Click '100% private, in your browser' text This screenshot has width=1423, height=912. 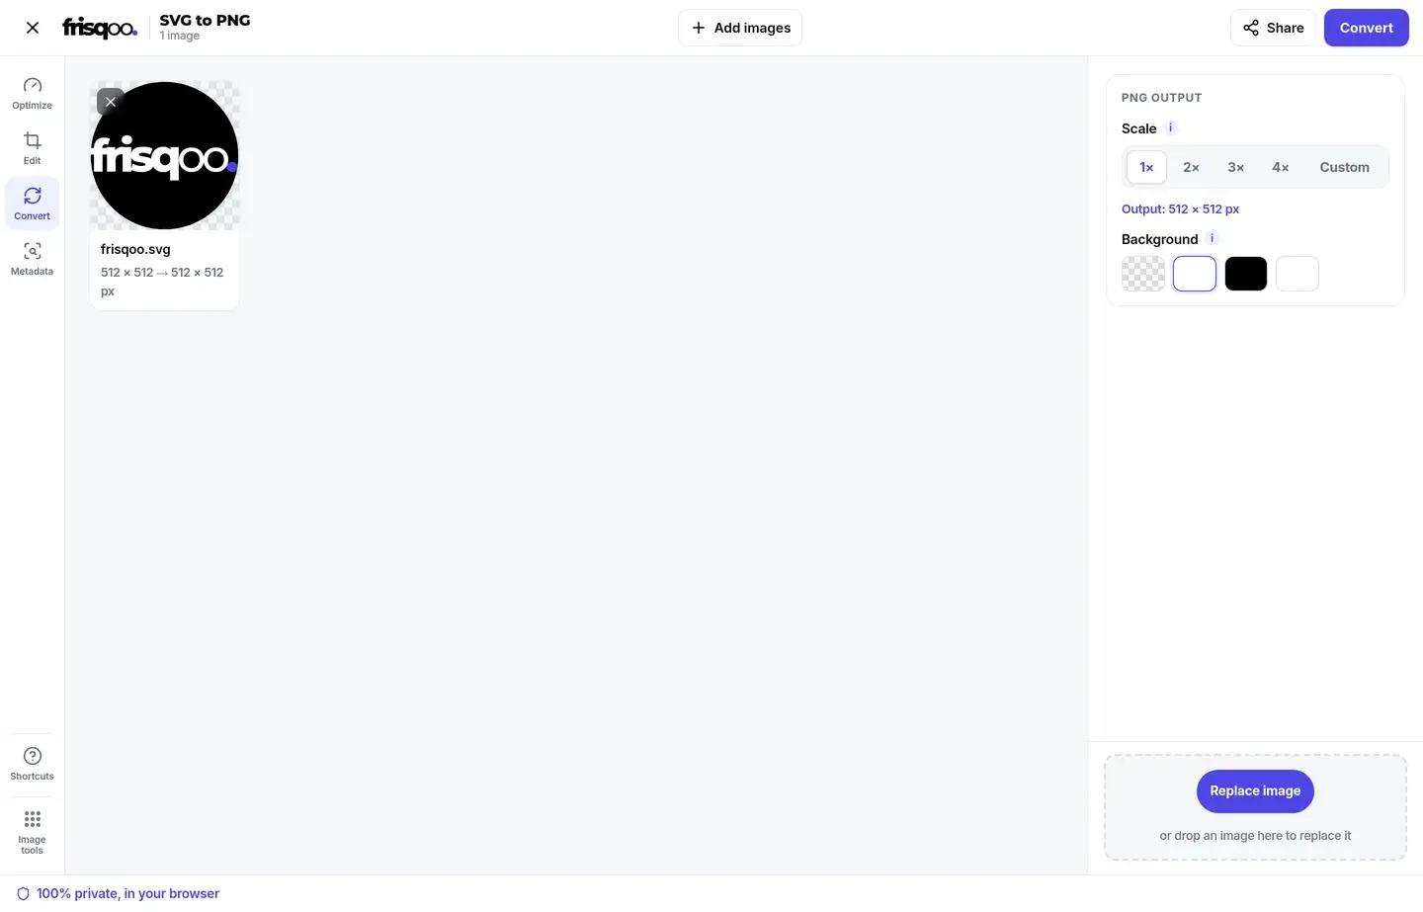pos(127,893)
